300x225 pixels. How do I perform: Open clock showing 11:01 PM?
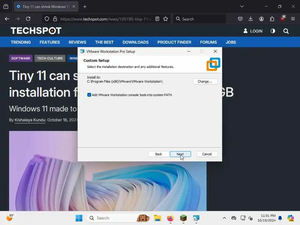coord(266,218)
